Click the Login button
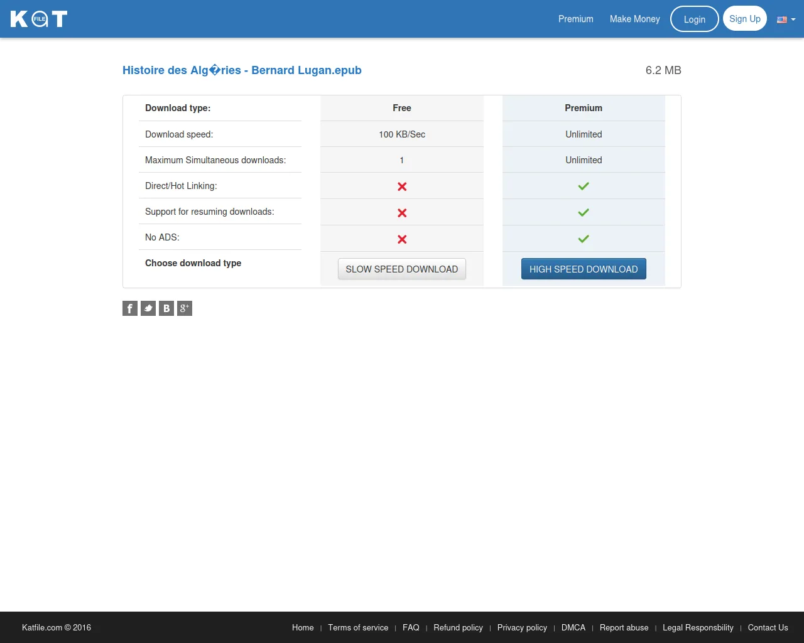This screenshot has height=643, width=804. pos(694,19)
